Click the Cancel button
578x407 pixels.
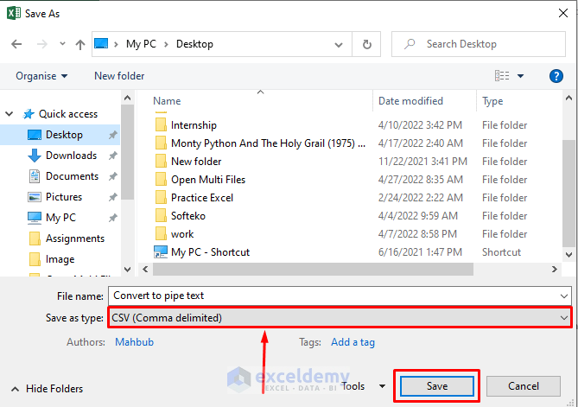tap(524, 386)
